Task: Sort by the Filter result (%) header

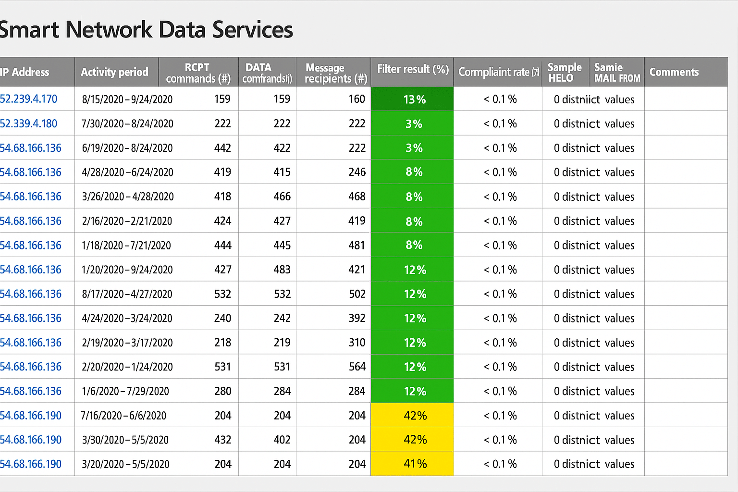Action: [x=412, y=70]
